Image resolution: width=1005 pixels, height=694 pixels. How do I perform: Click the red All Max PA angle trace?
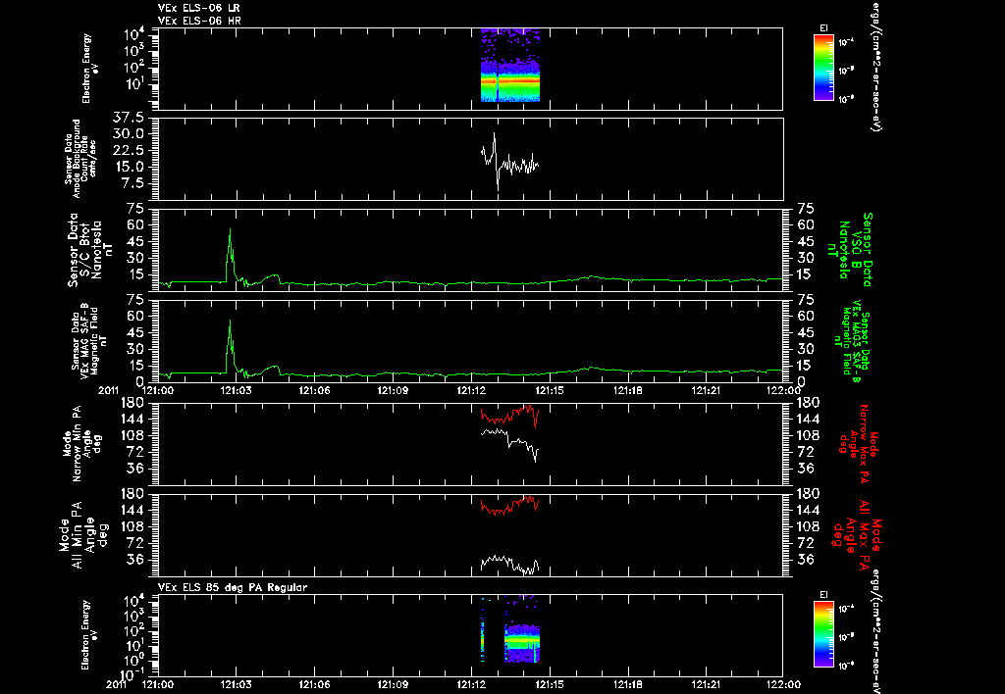pos(509,506)
